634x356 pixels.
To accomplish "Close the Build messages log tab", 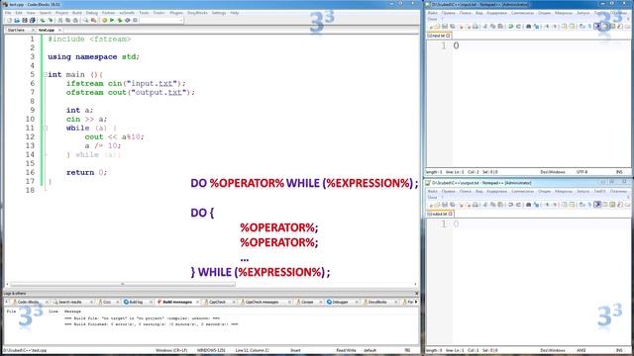I will [198, 302].
